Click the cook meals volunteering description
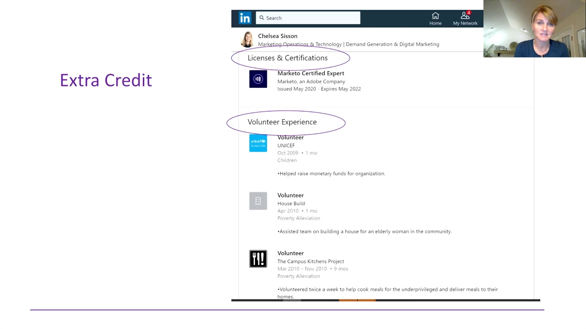586x329 pixels. coord(387,293)
